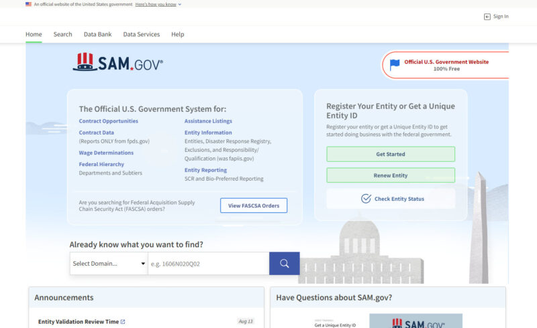Expand "Here's how you know" chevron

[x=180, y=5]
